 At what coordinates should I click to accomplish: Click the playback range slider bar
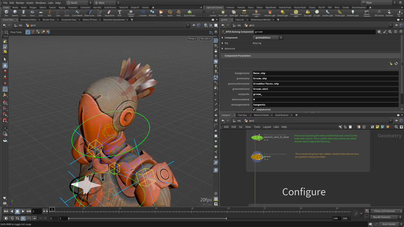pyautogui.click(x=147, y=218)
